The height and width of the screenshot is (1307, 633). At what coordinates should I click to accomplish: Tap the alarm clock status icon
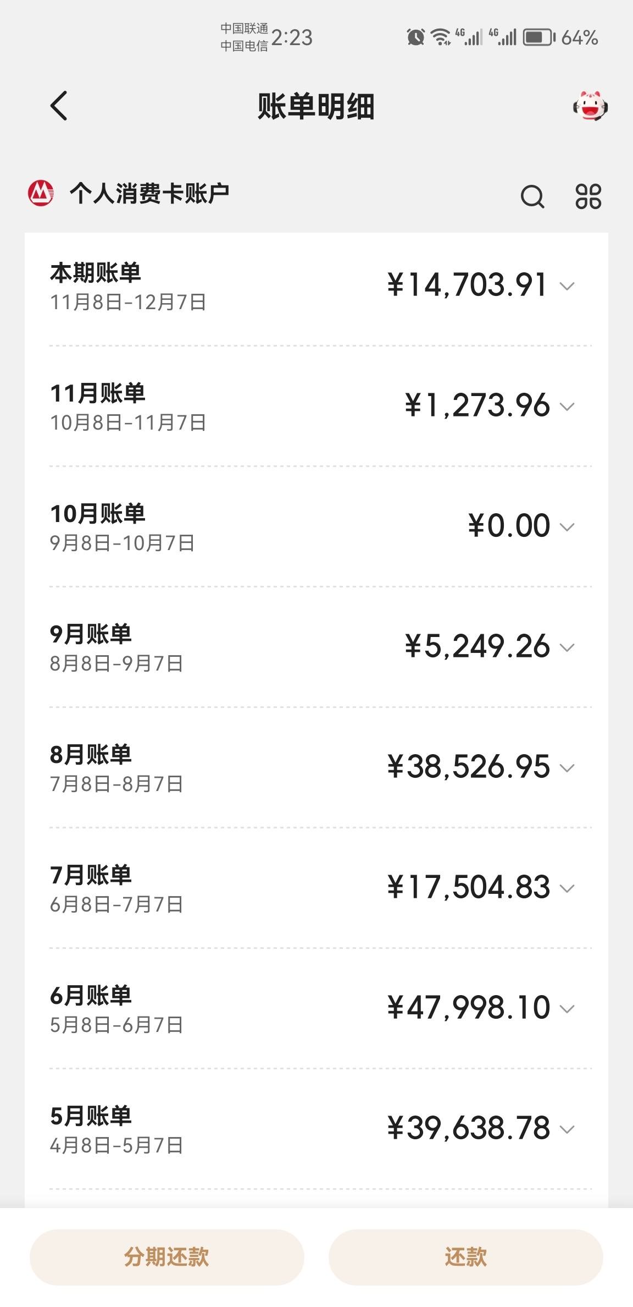pos(415,37)
